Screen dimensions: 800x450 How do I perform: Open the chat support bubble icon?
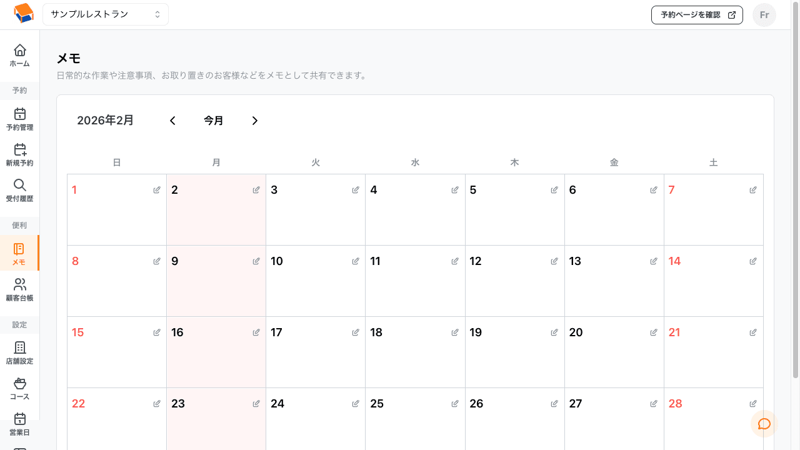click(764, 424)
